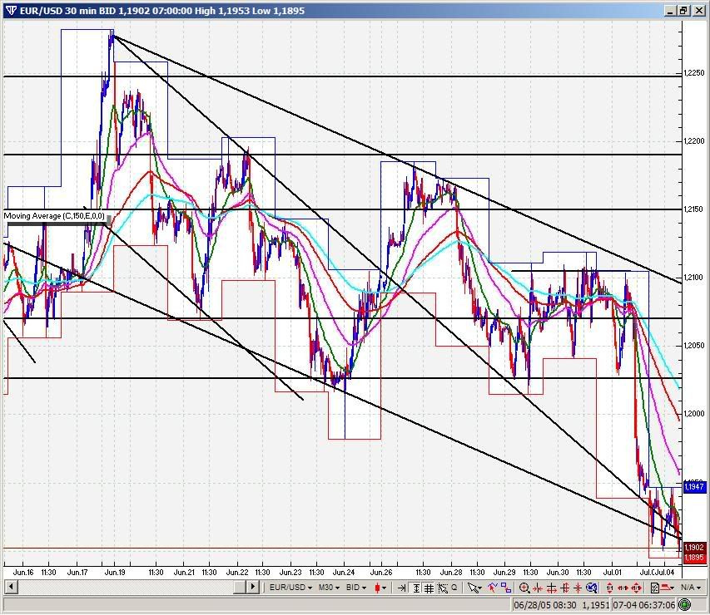Open the BID price type dropdown
The height and width of the screenshot is (615, 710).
pyautogui.click(x=356, y=588)
